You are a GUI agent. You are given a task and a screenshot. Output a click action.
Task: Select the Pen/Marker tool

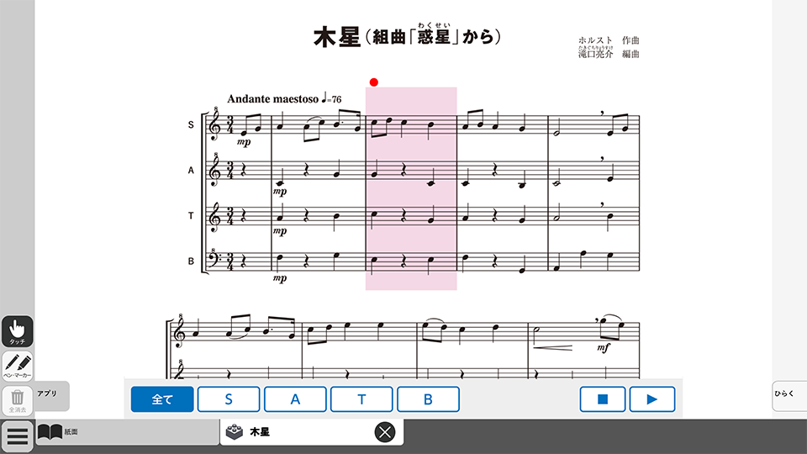click(18, 366)
